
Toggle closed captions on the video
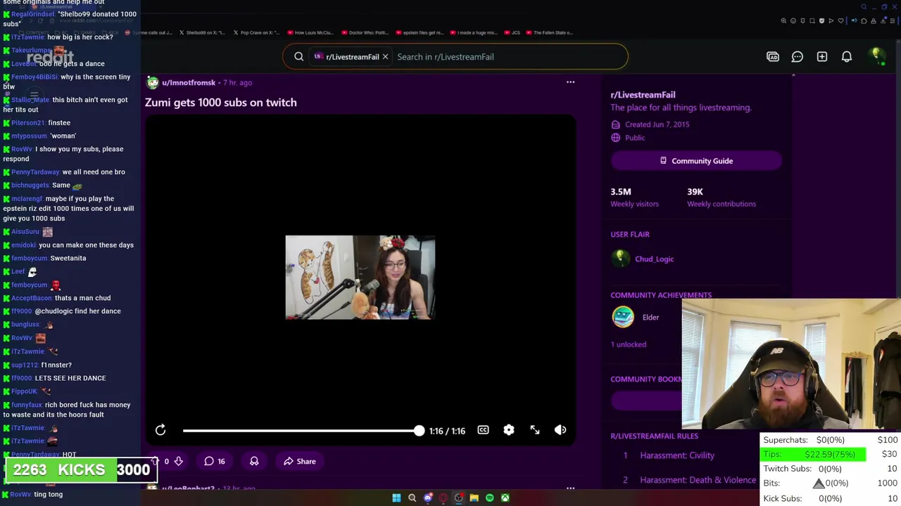(x=483, y=430)
